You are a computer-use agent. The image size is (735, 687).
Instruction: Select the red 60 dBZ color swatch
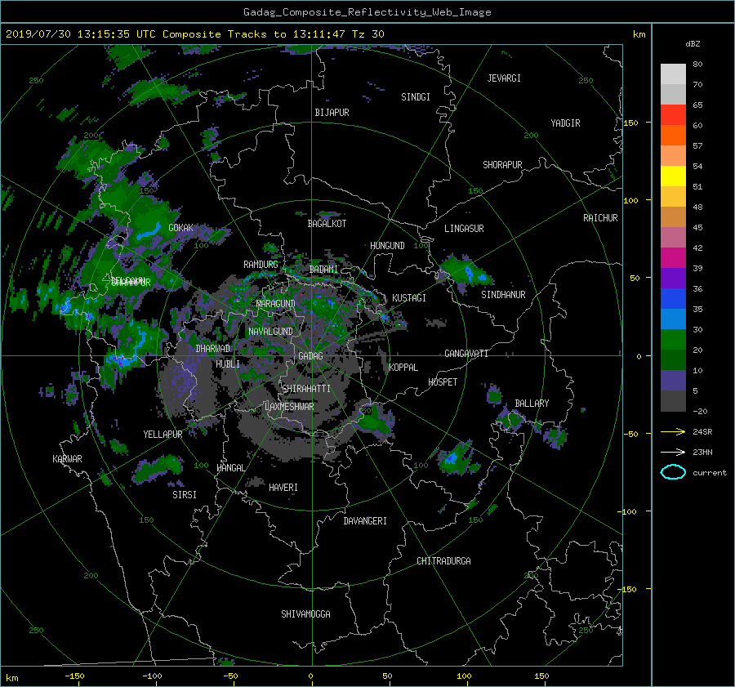(x=673, y=115)
